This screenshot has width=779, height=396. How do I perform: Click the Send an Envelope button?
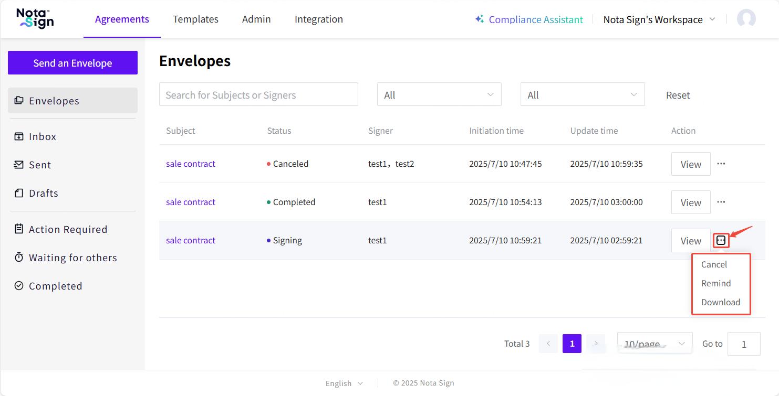tap(72, 63)
